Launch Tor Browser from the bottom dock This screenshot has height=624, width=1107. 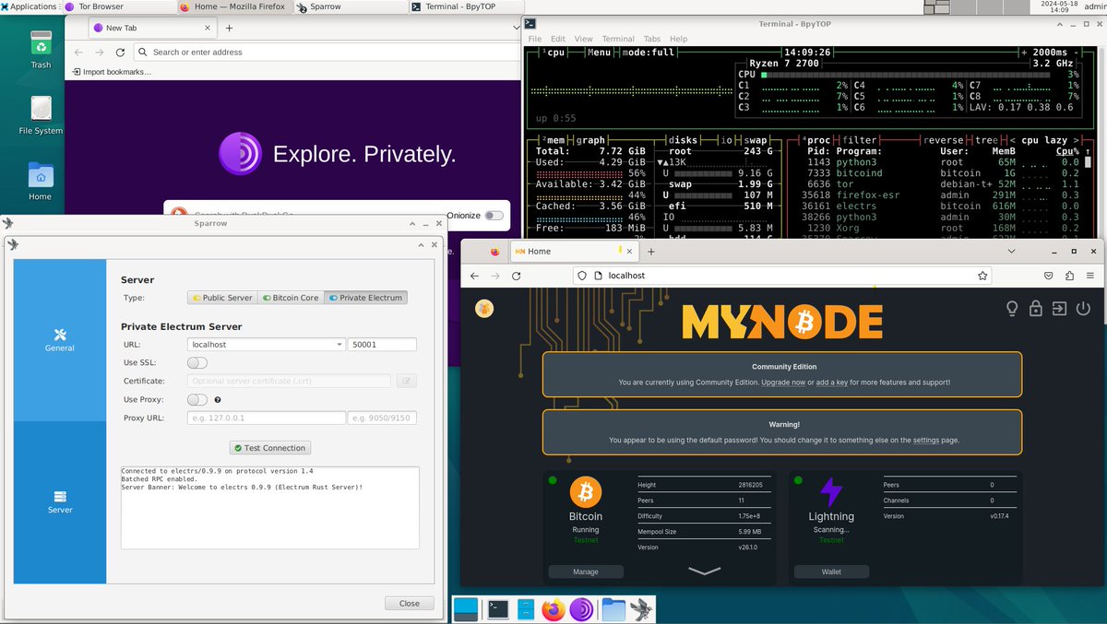pos(581,608)
